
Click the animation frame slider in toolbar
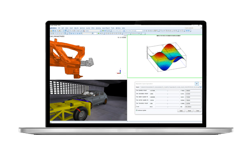click(87, 33)
